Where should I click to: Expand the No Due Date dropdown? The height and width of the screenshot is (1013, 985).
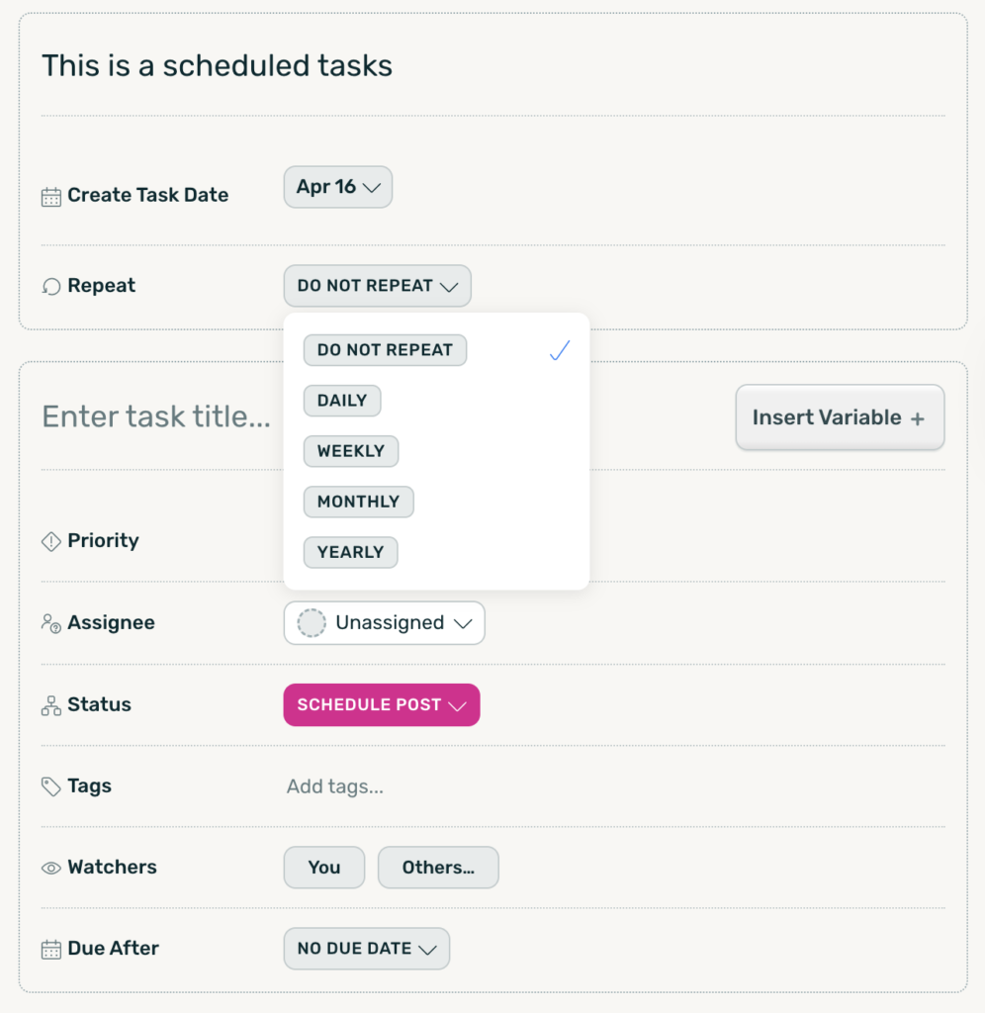(366, 949)
